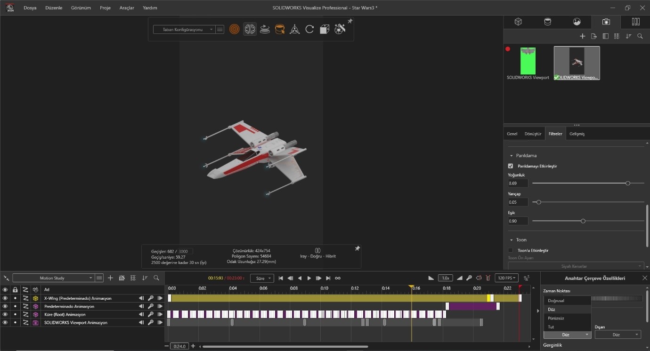
Task: Select the render preview mode target icon
Action: click(x=235, y=29)
